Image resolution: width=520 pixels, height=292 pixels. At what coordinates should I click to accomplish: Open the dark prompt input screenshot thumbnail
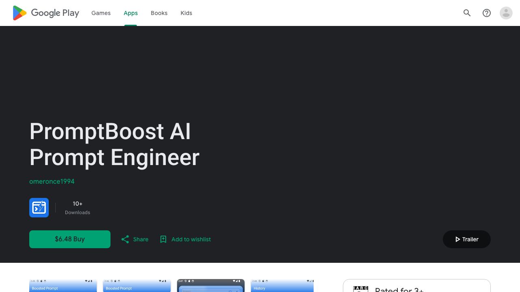[x=211, y=286]
